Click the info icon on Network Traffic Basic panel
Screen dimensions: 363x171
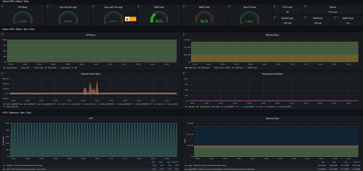pyautogui.click(x=2, y=73)
